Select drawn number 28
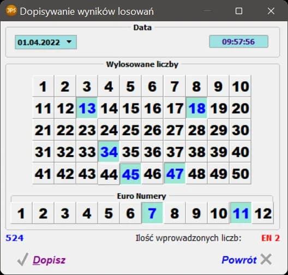 (196, 130)
